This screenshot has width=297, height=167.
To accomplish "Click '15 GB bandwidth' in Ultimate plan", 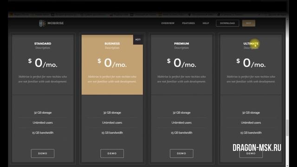I will [251, 133].
